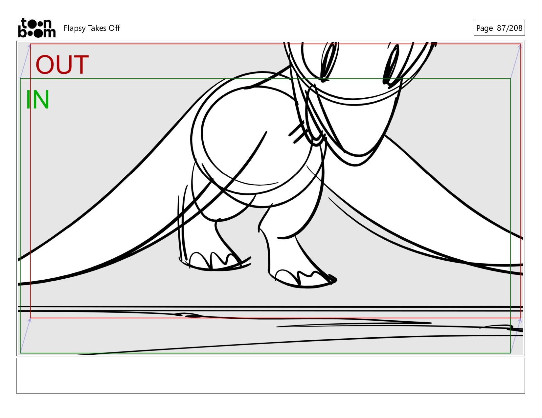Click the empty caption box below the panel
The height and width of the screenshot is (418, 542).
tap(270, 376)
